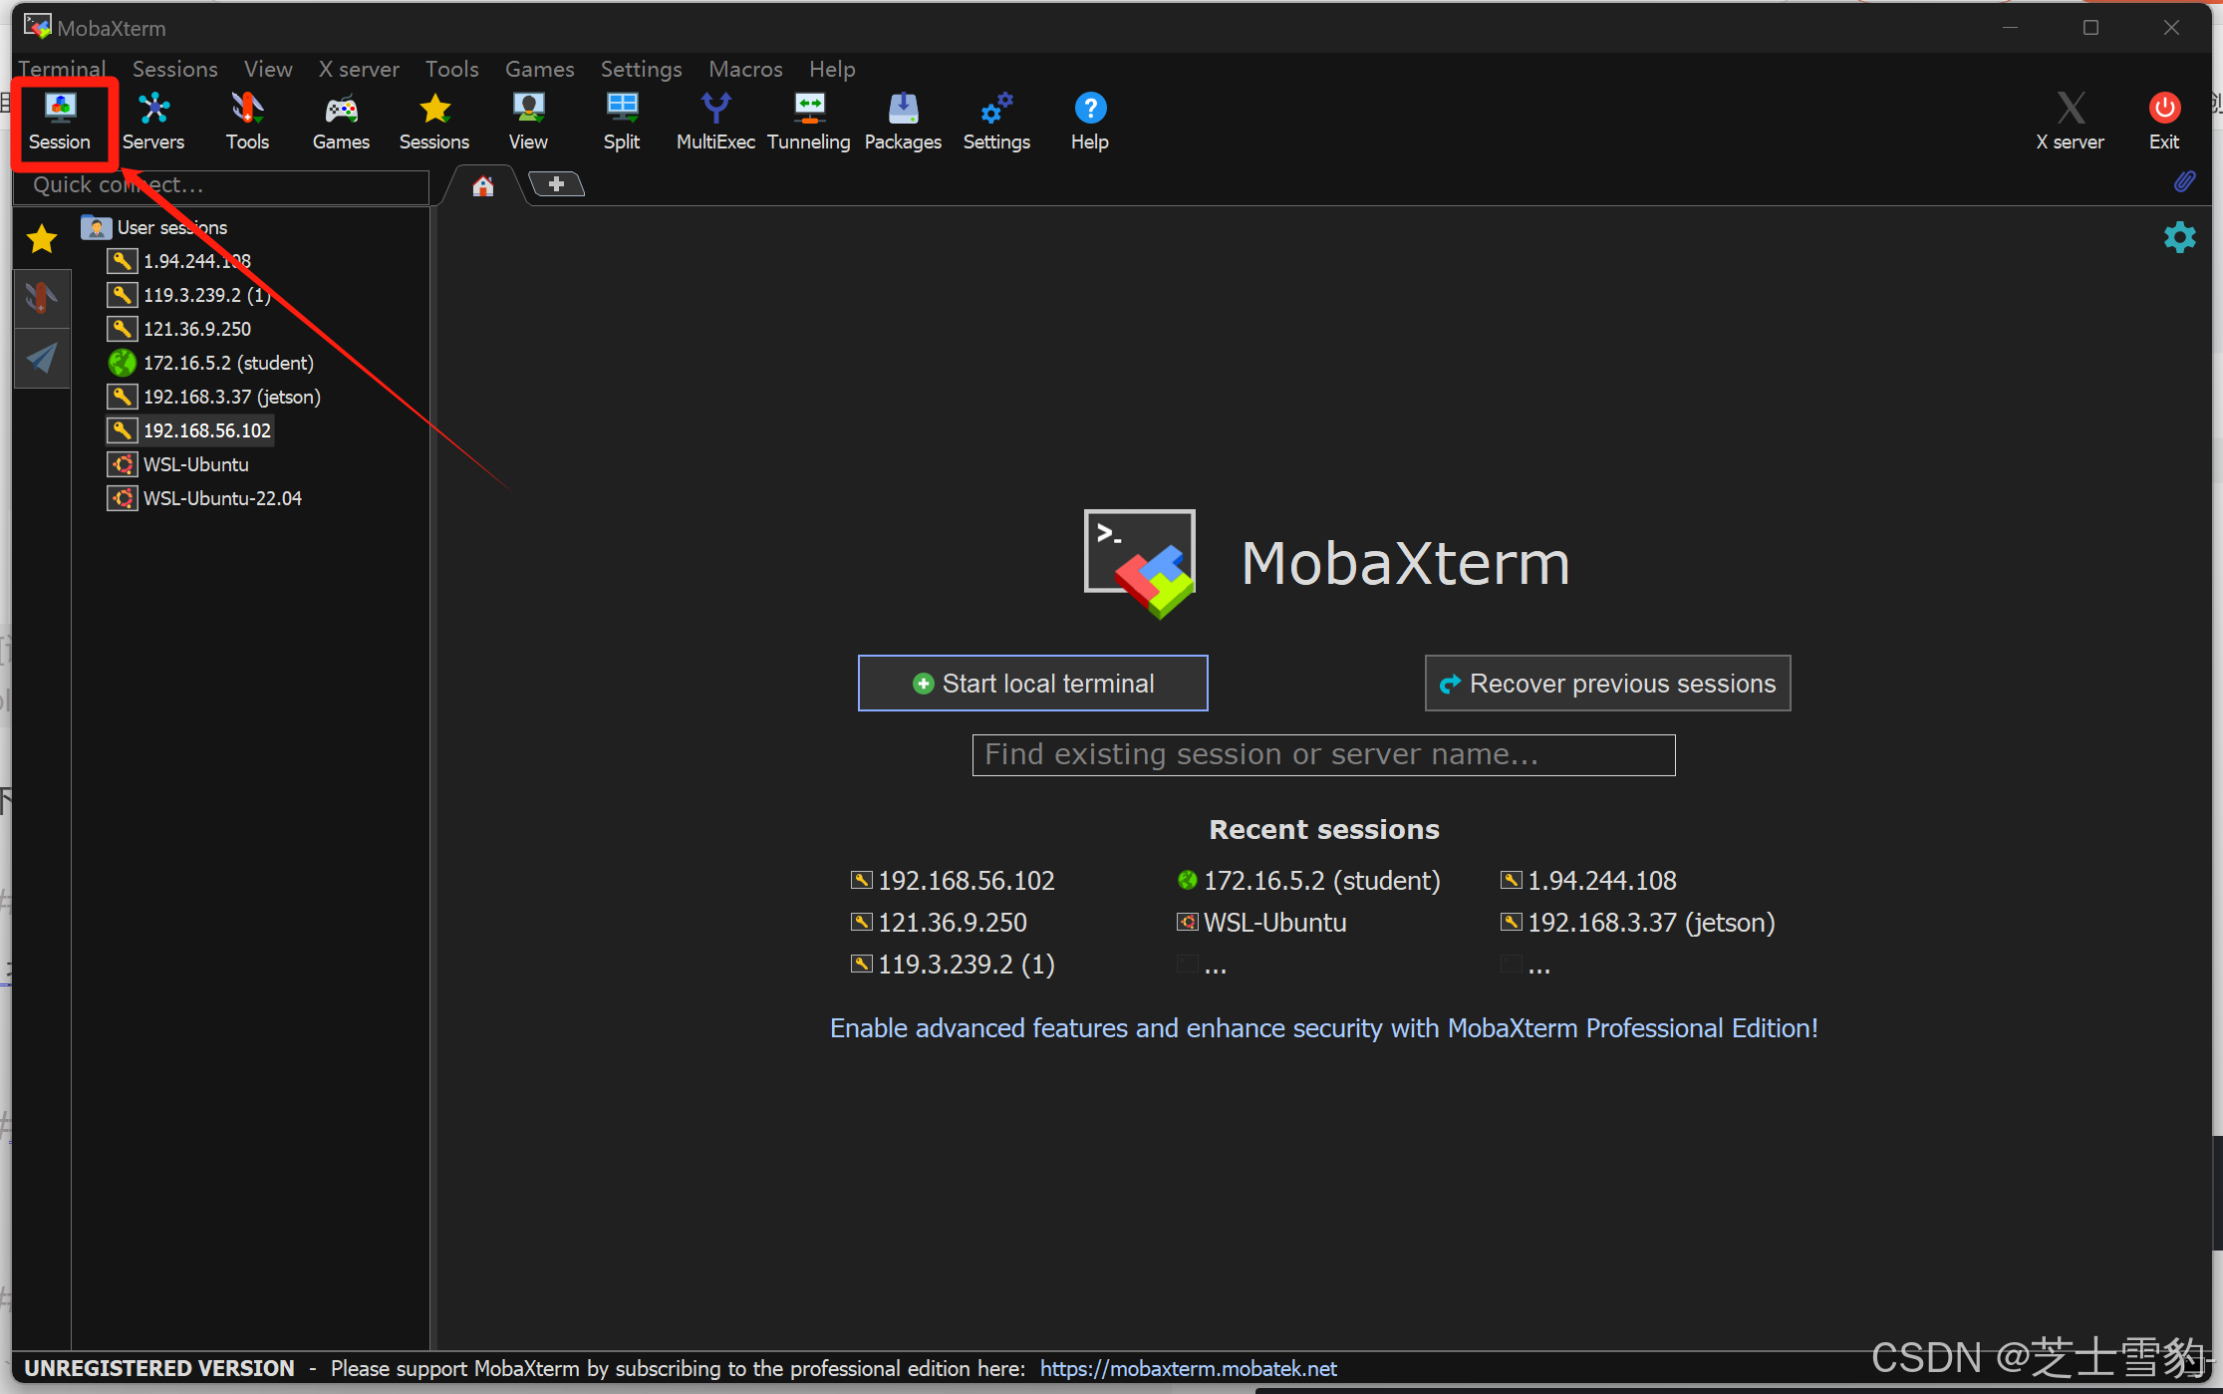
Task: Open the WSL-Ubuntu-22.04 session entry
Action: [221, 498]
